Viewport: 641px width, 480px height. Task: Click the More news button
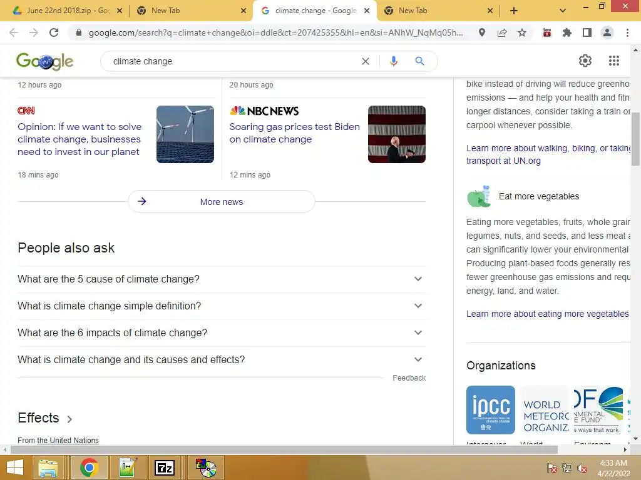point(221,202)
